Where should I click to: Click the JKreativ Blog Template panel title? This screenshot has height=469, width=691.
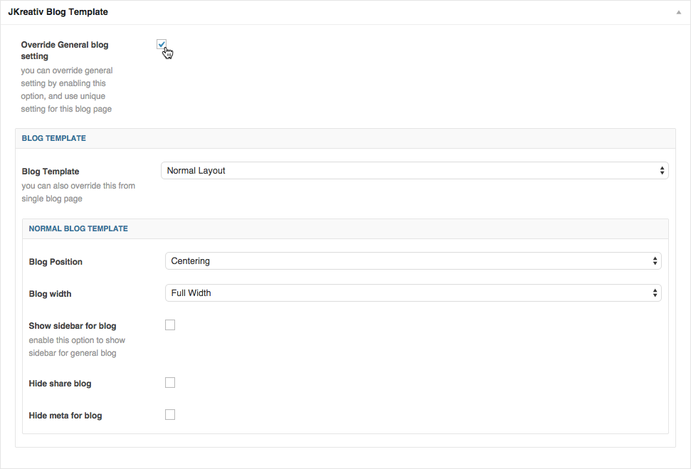[58, 12]
